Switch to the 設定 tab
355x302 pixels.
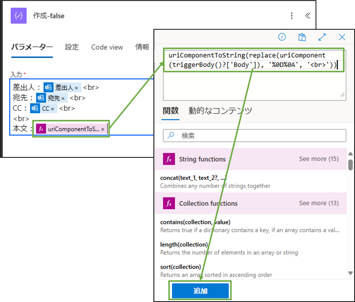pyautogui.click(x=72, y=47)
